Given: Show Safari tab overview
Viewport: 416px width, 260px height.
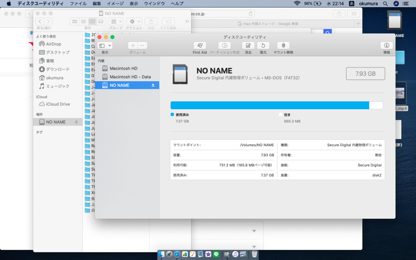Looking at the screenshot, I should point(354,14).
